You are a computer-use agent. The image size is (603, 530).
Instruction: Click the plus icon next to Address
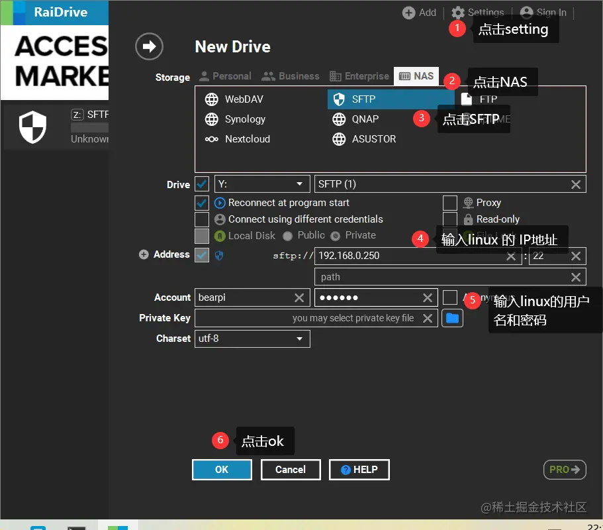144,254
